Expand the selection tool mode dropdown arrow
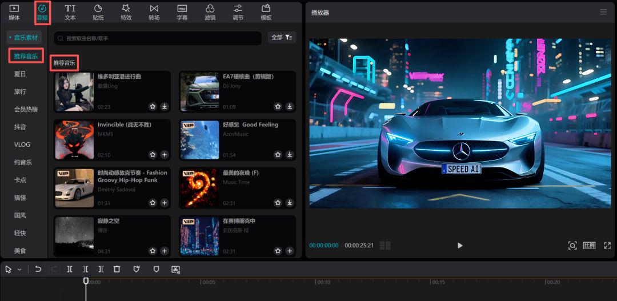617x301 pixels. (20, 270)
